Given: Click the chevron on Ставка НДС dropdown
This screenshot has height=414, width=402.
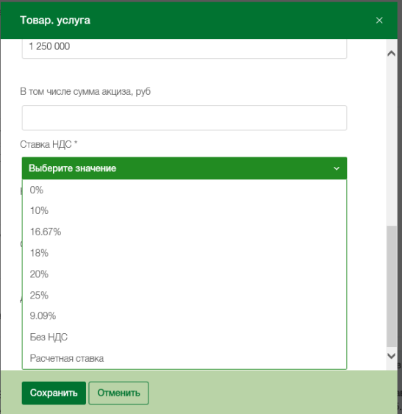Looking at the screenshot, I should 337,168.
